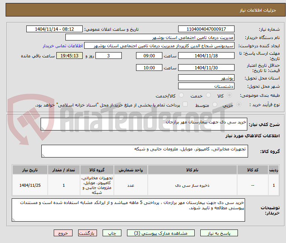This screenshot has width=286, height=243.
Task: Click the need number field 1104004047000917
Action: (206, 29)
